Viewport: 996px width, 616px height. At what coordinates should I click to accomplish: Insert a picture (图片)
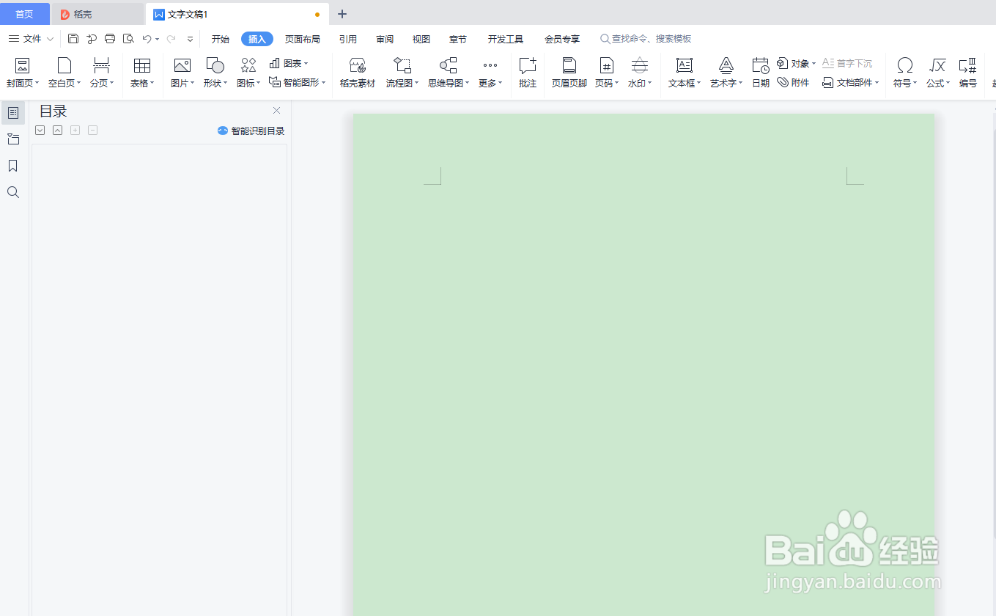(182, 73)
